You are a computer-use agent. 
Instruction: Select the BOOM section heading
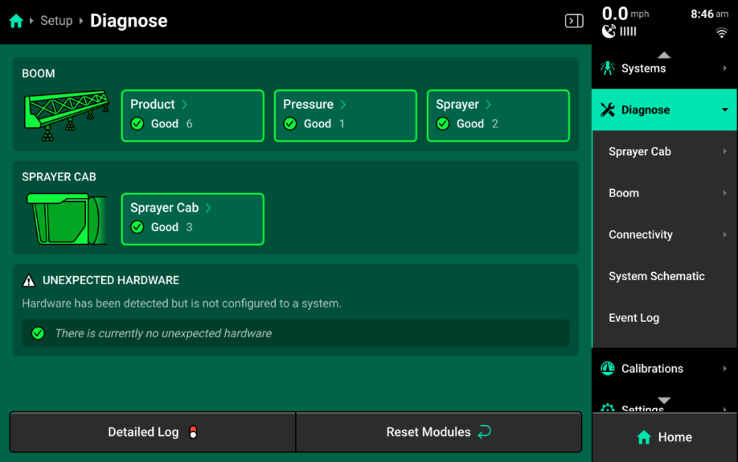coord(39,73)
